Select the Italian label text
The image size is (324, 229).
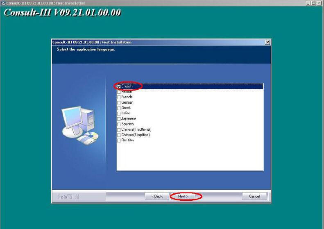(126, 113)
